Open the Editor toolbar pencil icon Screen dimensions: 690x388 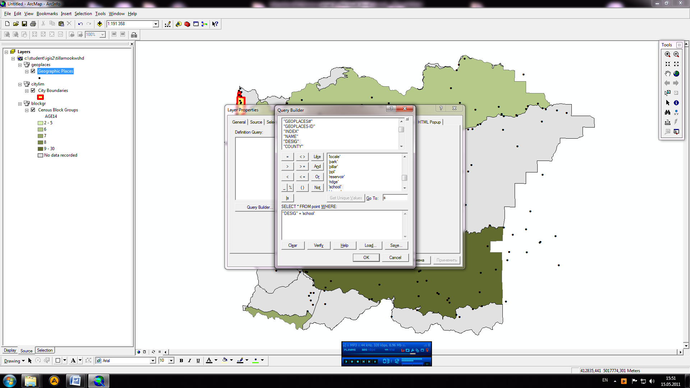coord(168,24)
